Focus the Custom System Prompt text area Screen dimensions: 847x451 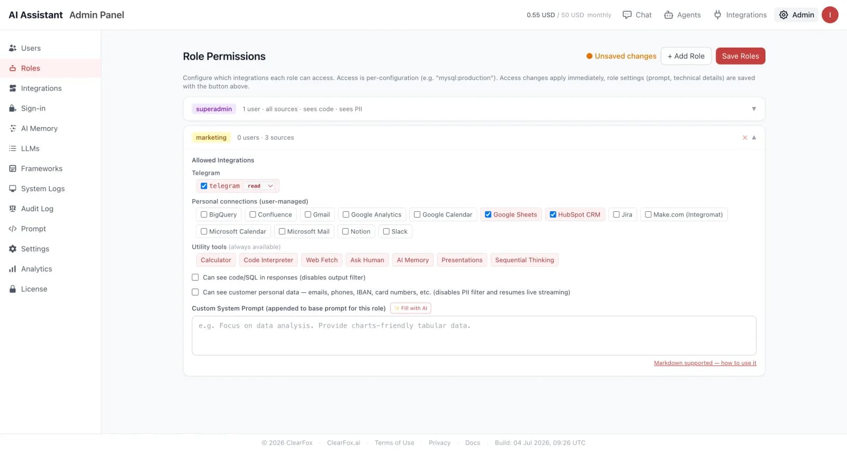(474, 336)
